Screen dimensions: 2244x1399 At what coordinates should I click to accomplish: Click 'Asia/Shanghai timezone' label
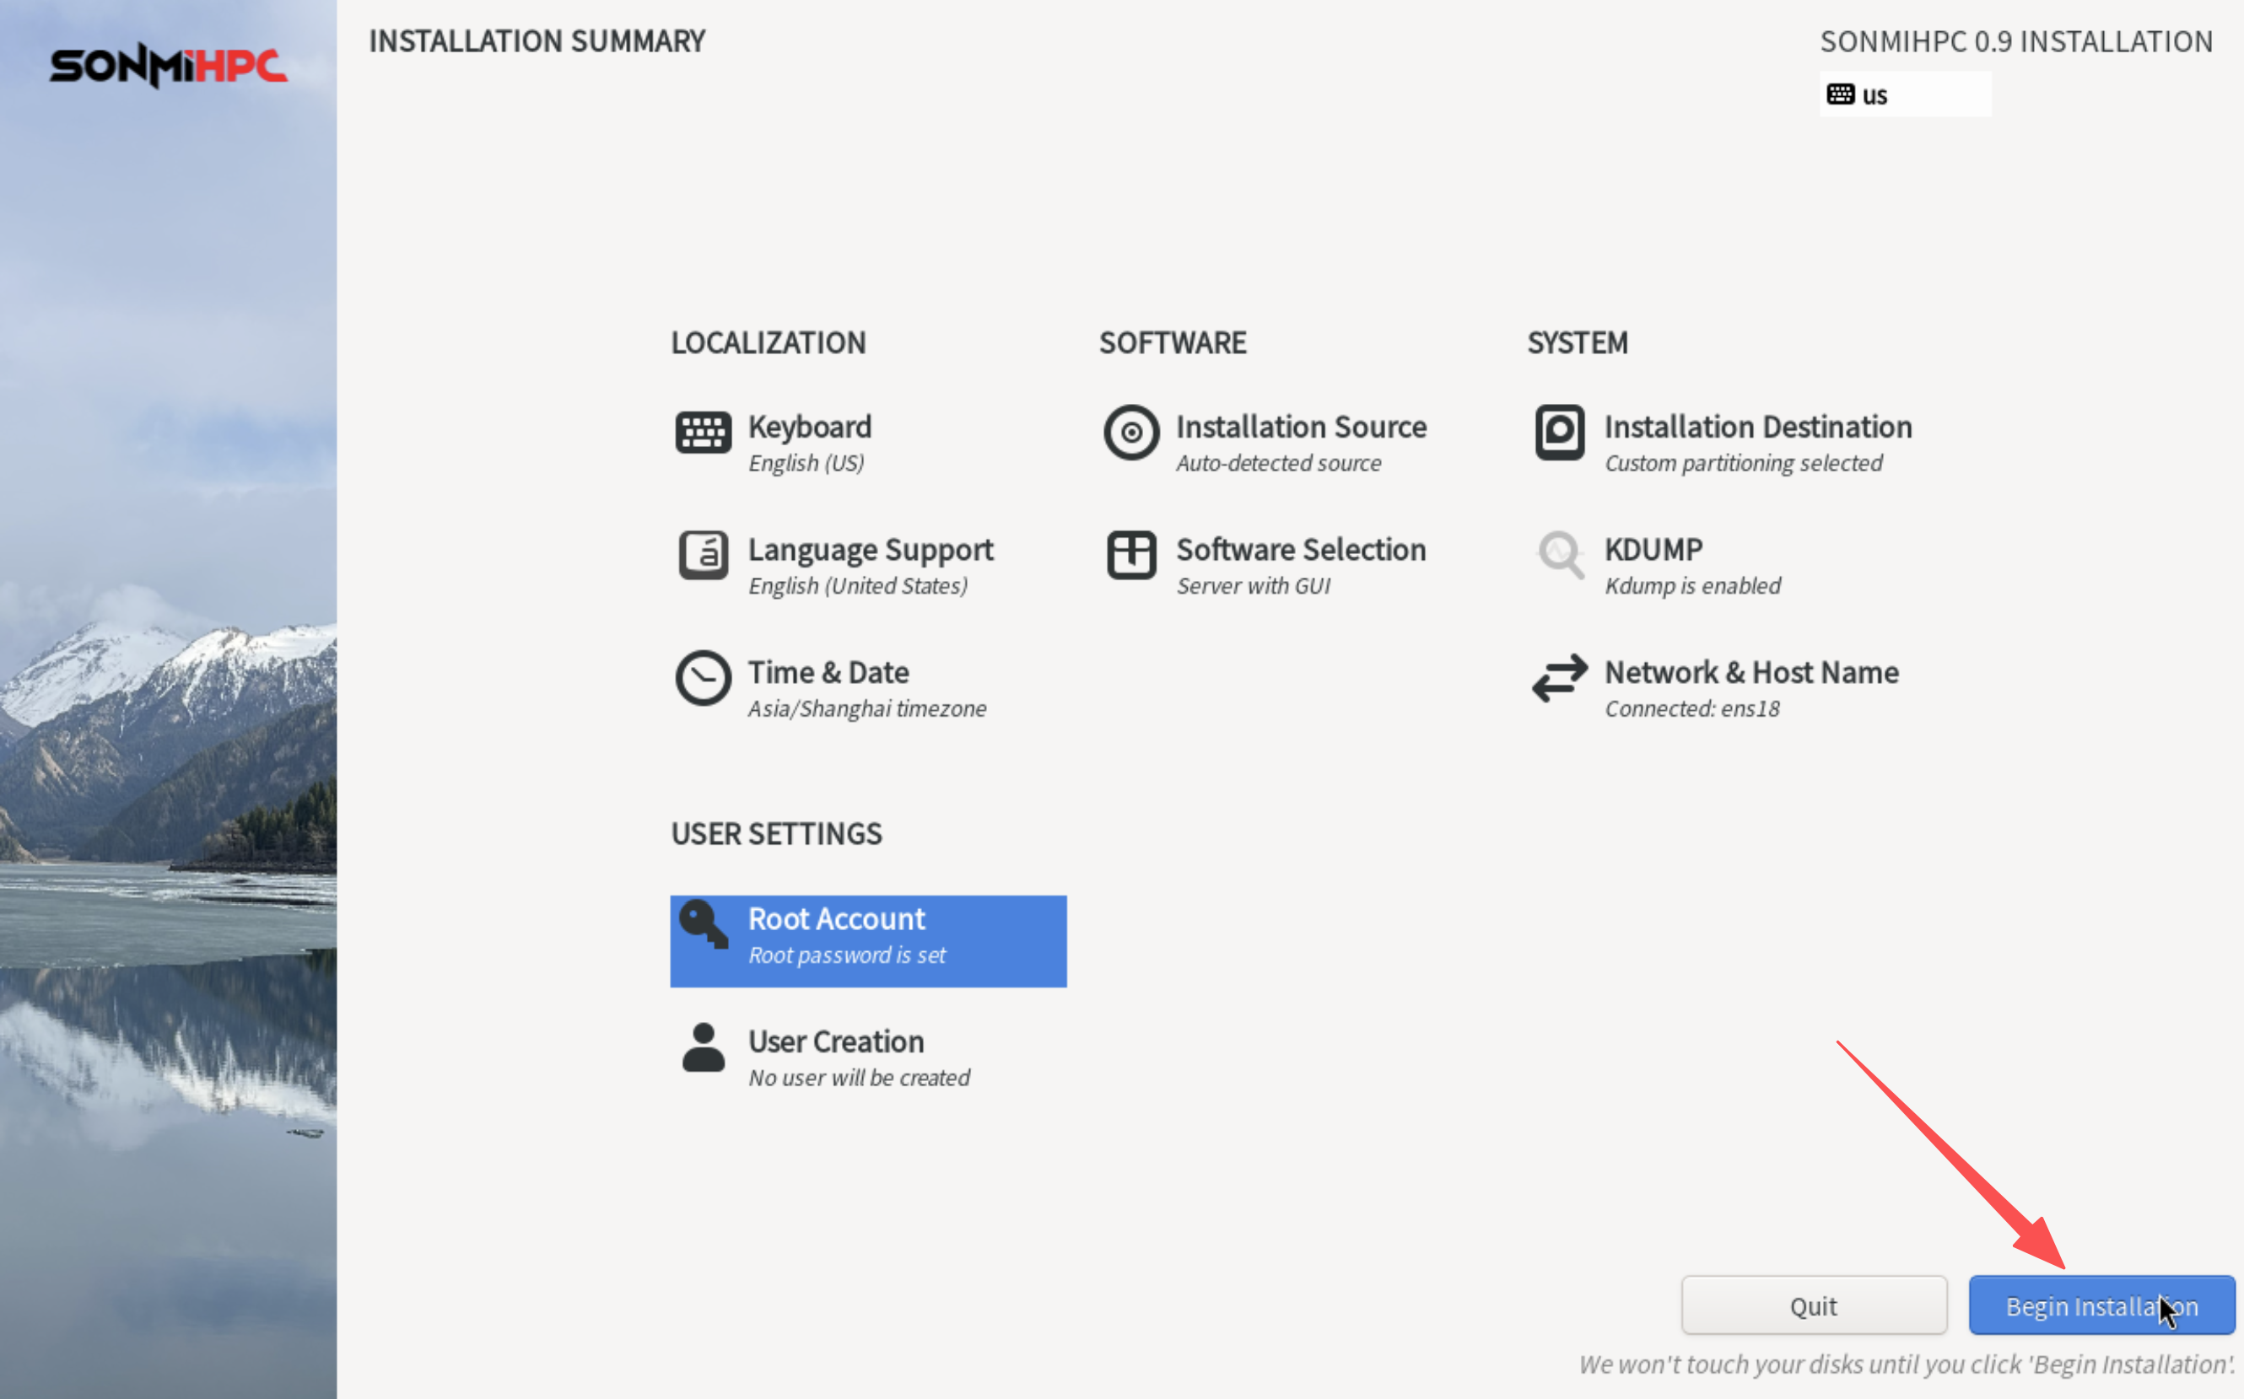(x=866, y=708)
